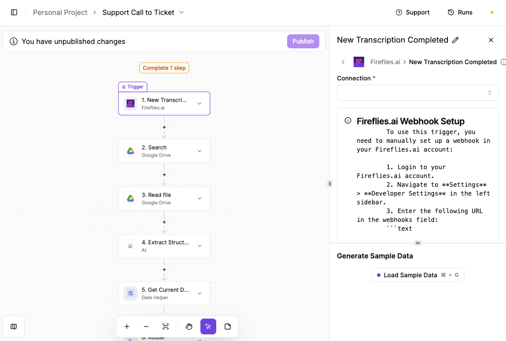Click the info icon next to New Transcription Completed
This screenshot has height=341, width=506.
503,62
